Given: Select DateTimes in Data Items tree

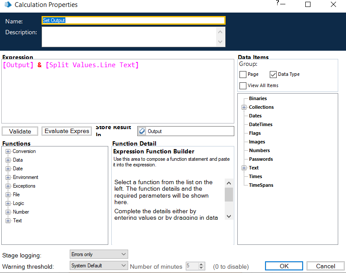Looking at the screenshot, I should click(x=261, y=124).
